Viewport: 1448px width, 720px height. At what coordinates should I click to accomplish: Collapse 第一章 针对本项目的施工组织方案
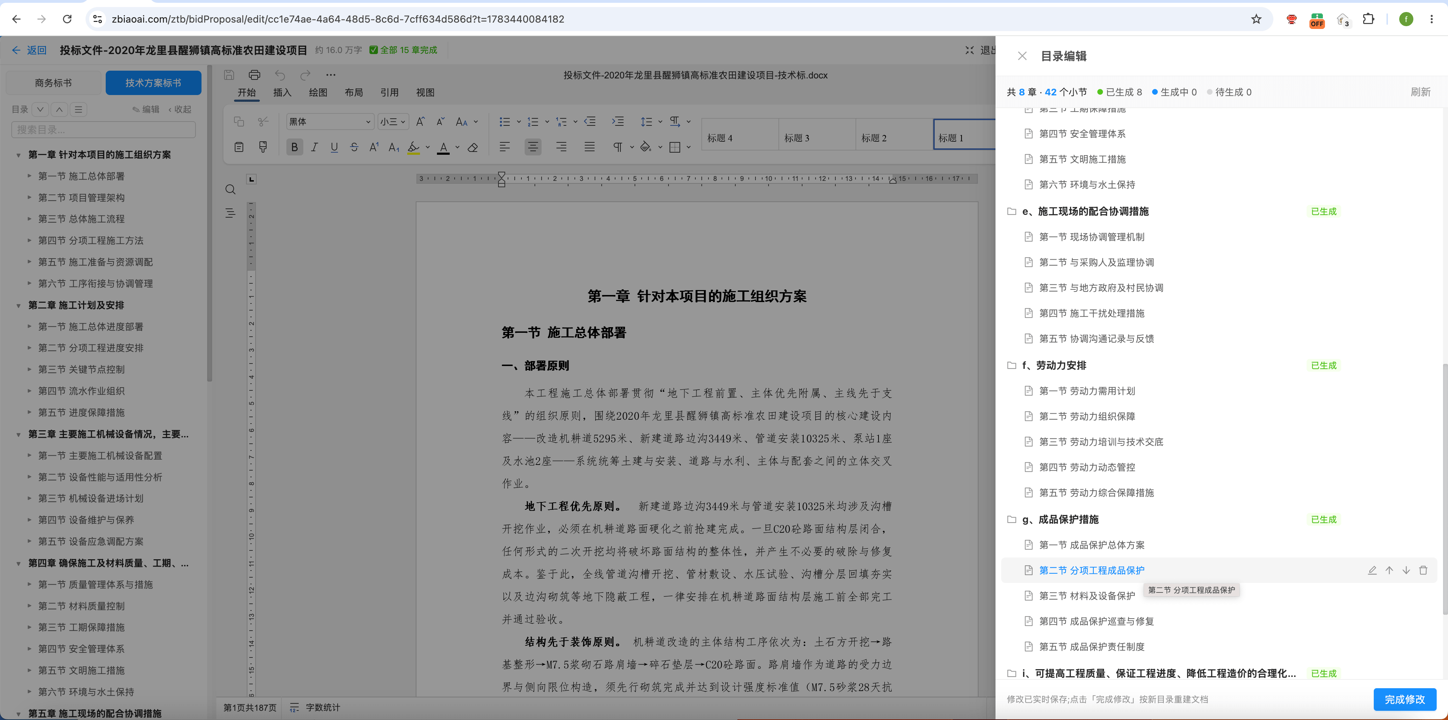(18, 155)
